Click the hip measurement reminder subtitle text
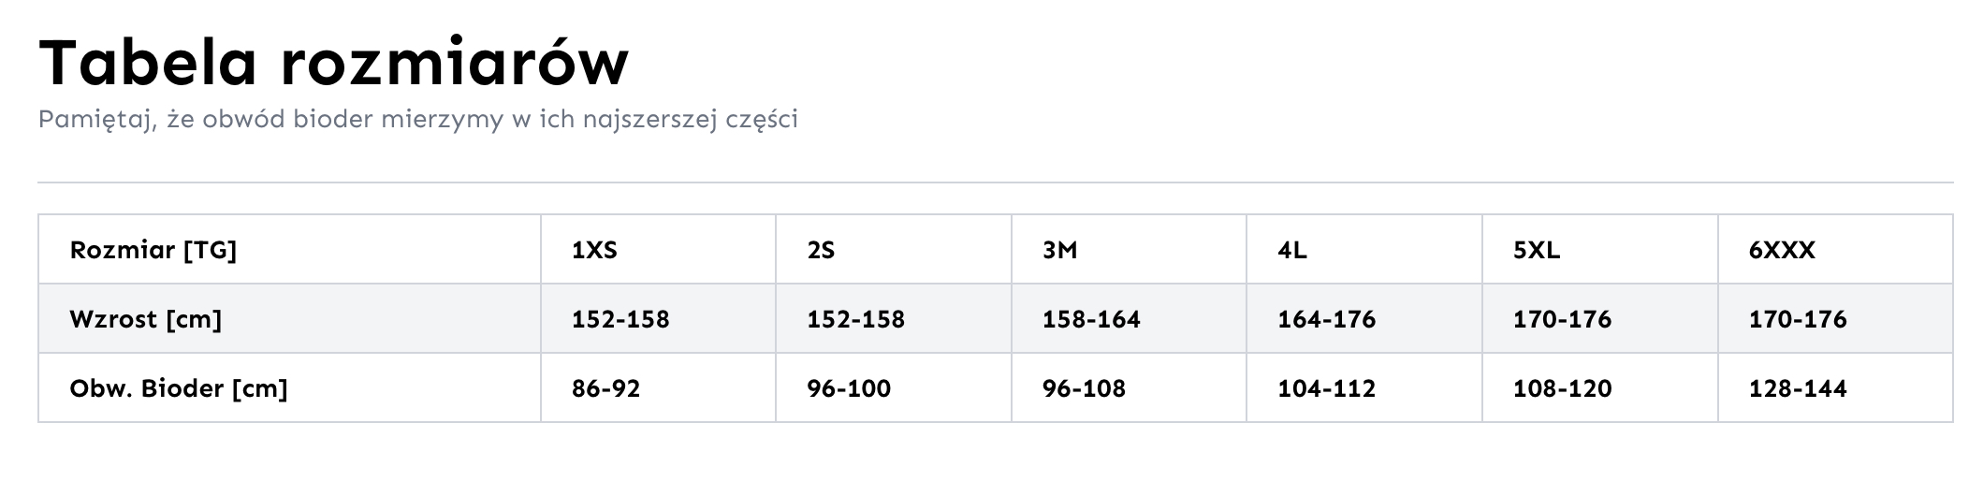 point(417,121)
